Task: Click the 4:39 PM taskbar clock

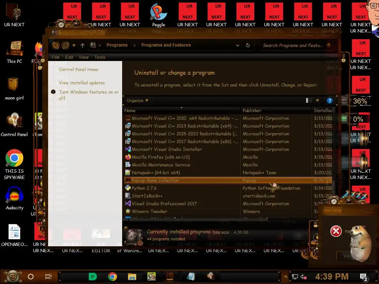Action: pyautogui.click(x=332, y=277)
